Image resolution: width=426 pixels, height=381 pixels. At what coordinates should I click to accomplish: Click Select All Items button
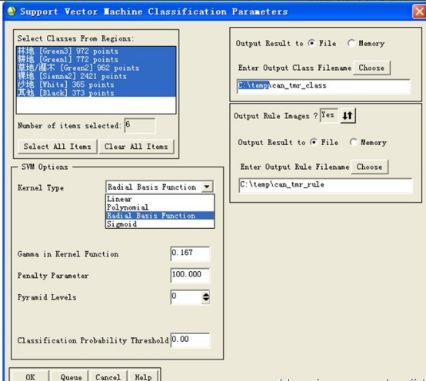[x=58, y=147]
